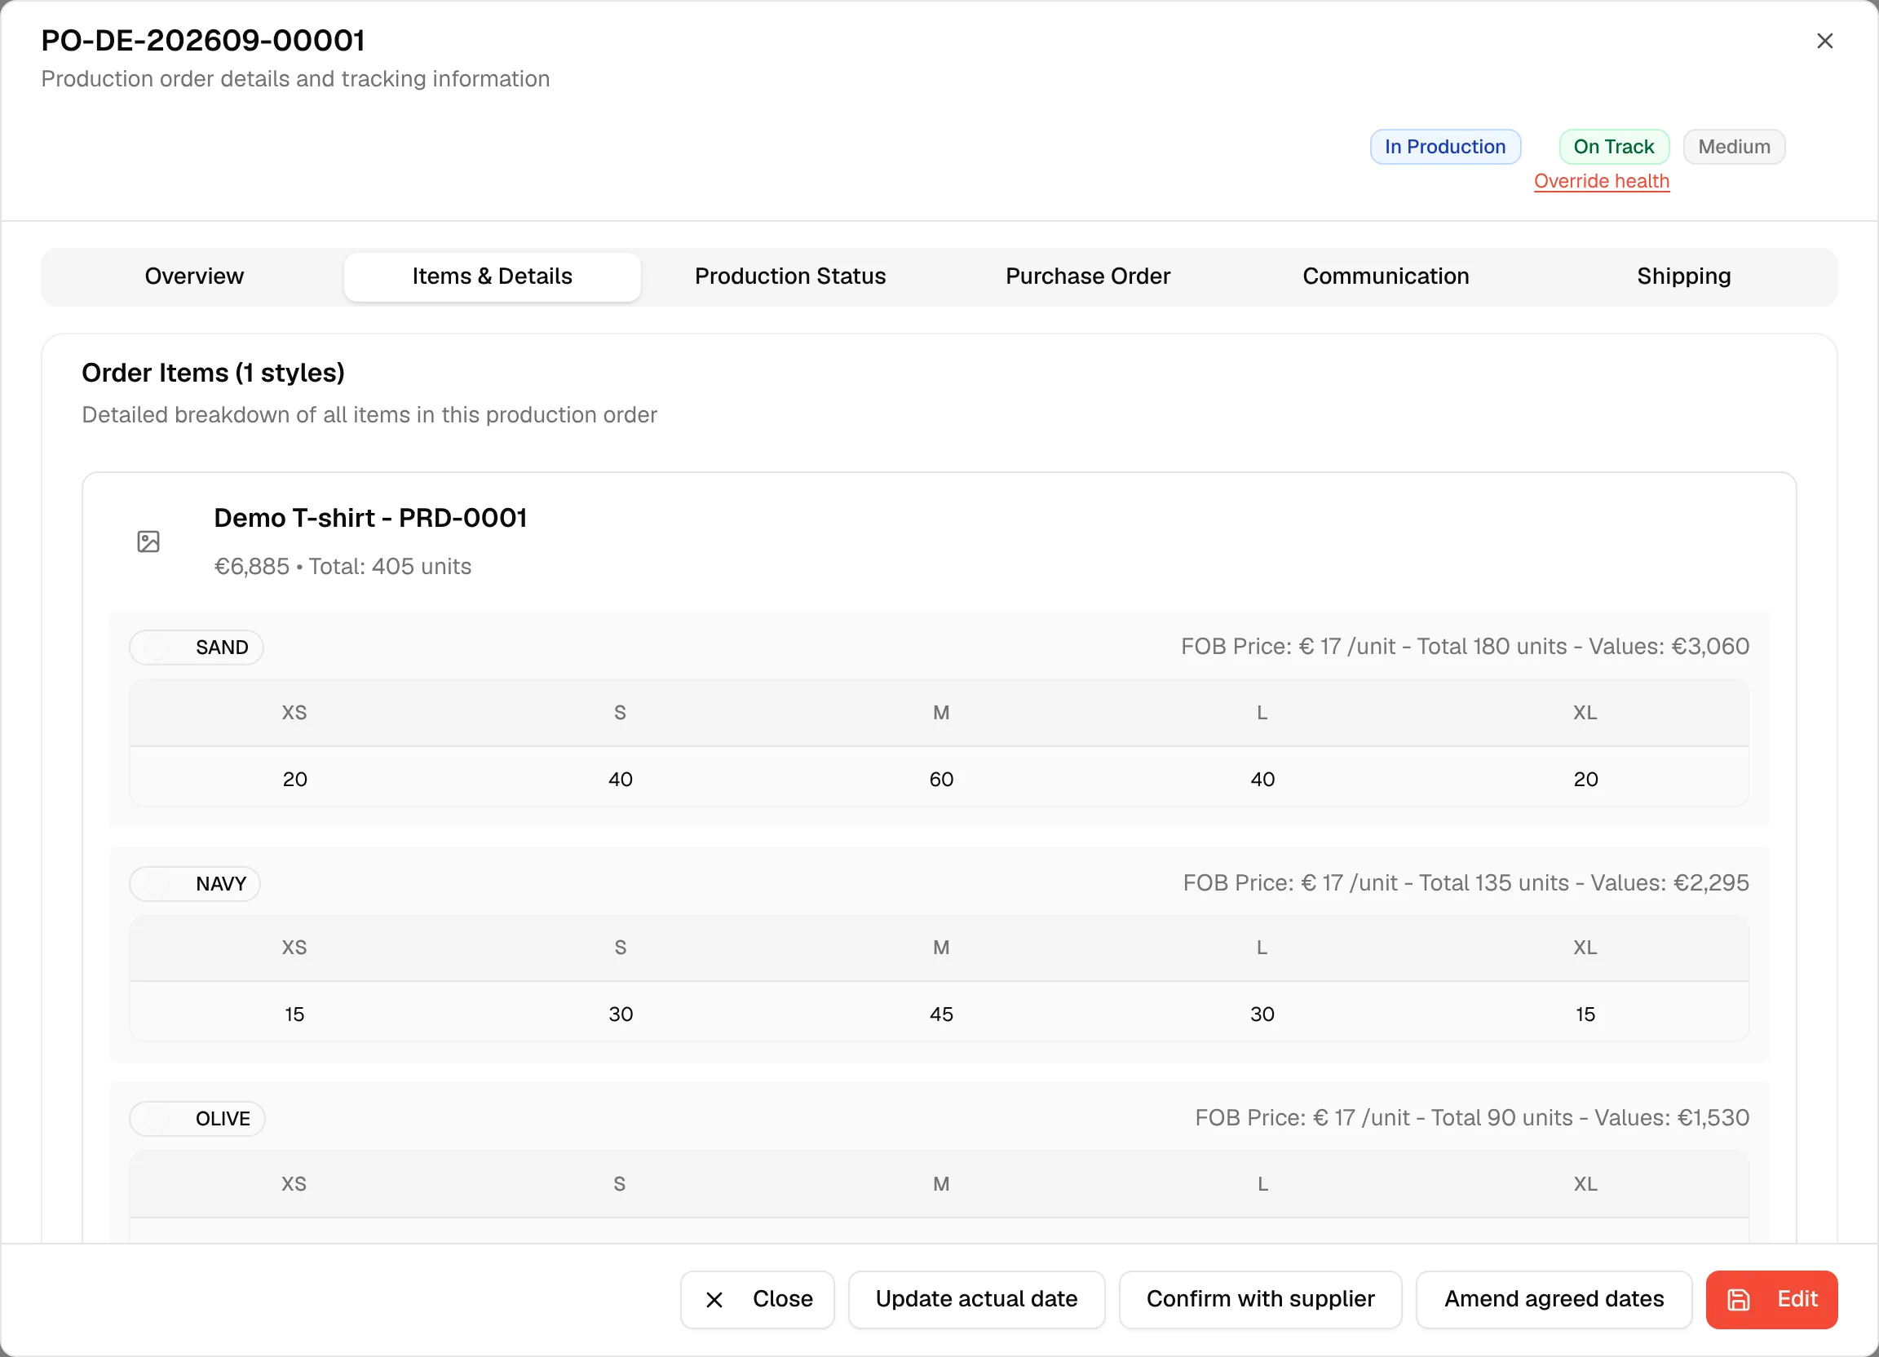Viewport: 1879px width, 1357px height.
Task: Click the €6,885 total units line
Action: (x=343, y=567)
